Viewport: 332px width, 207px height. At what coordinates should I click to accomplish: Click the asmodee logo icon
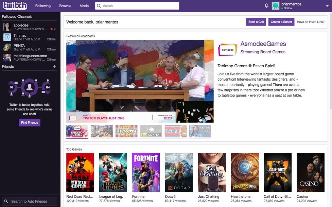(x=227, y=50)
